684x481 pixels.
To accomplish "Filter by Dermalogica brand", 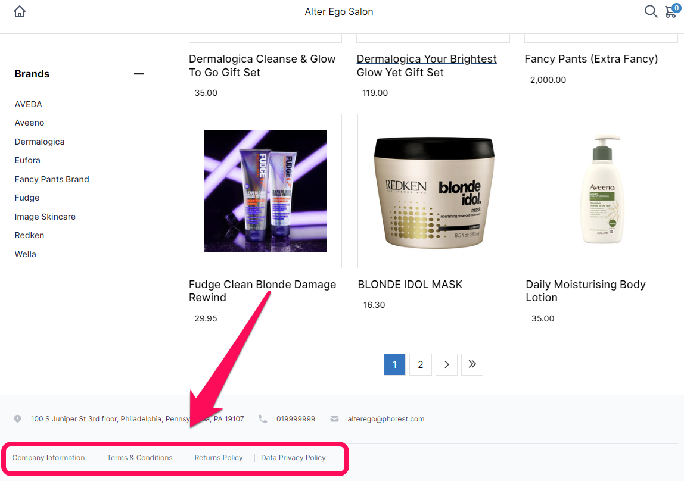I will (39, 142).
